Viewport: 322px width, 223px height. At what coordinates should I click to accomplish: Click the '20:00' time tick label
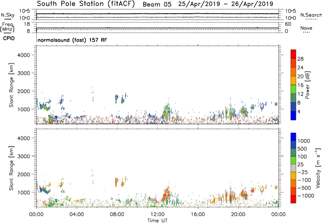(238, 215)
